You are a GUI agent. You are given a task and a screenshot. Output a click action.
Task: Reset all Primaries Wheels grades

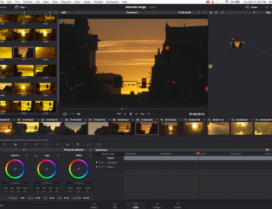(x=90, y=150)
